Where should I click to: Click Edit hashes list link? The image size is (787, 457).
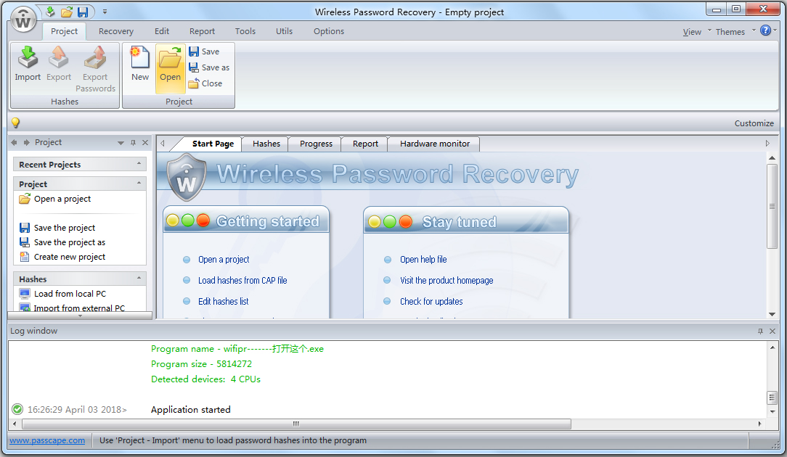224,302
